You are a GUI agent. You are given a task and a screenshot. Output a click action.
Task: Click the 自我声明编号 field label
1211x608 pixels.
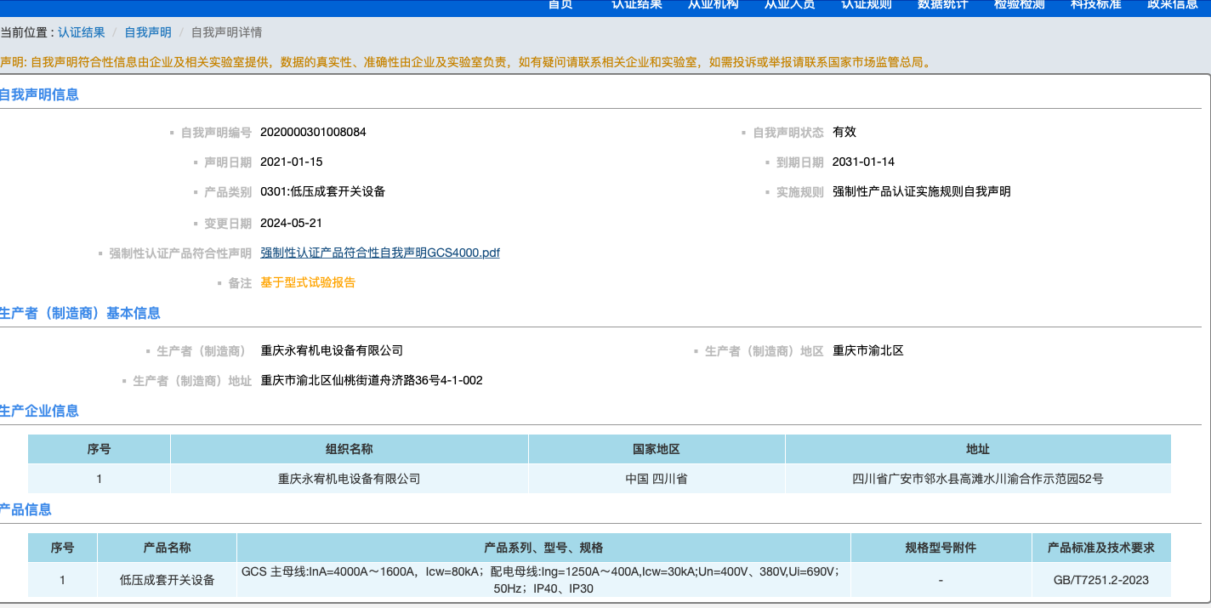pos(216,132)
